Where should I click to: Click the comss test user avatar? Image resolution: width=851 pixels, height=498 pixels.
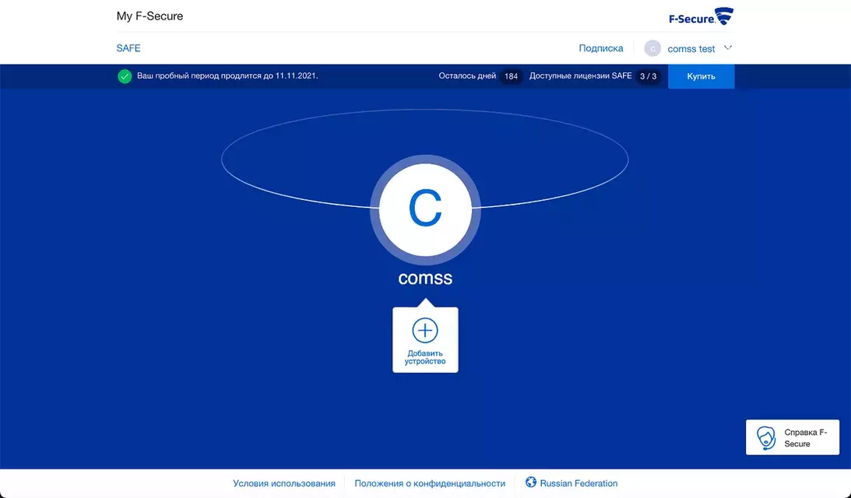(x=652, y=48)
